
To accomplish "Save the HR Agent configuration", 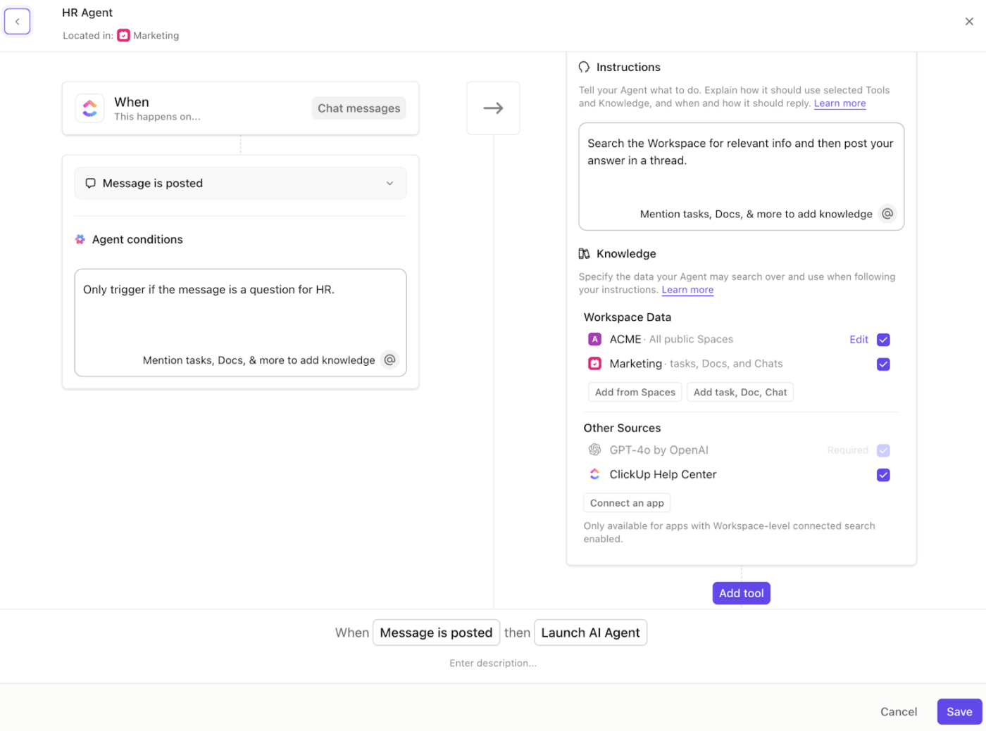I will 959,712.
